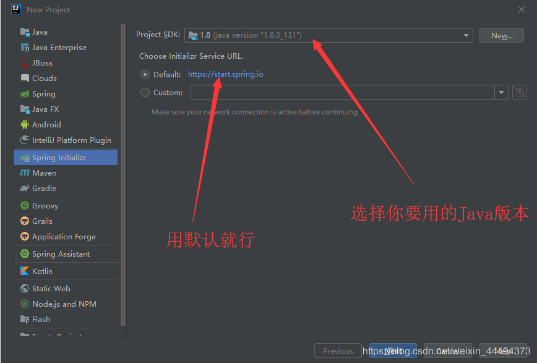Click the New... SDK button
This screenshot has width=537, height=363.
[501, 35]
